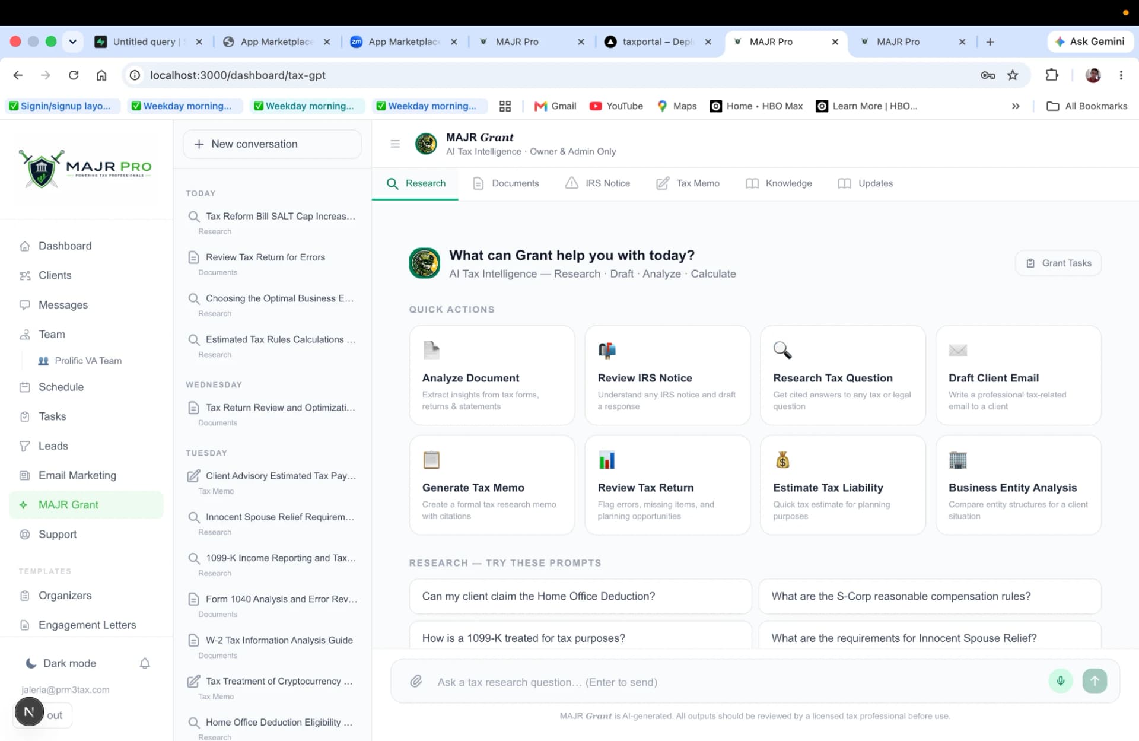1139x741 pixels.
Task: Click the browser back arrow
Action: click(x=18, y=75)
